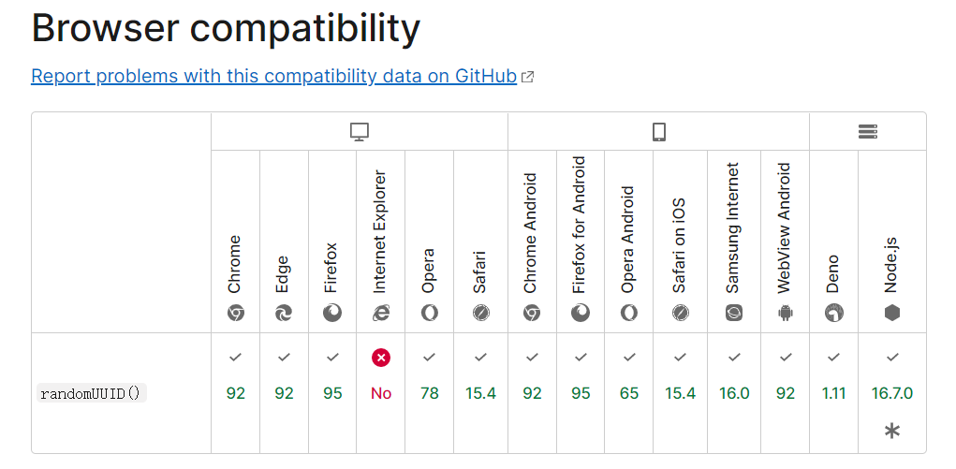Click the external link icon beside GitHub
The image size is (956, 469).
pyautogui.click(x=528, y=77)
